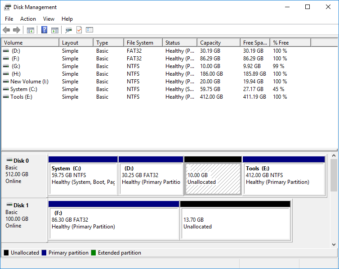Sort list by File System column header

[x=140, y=43]
